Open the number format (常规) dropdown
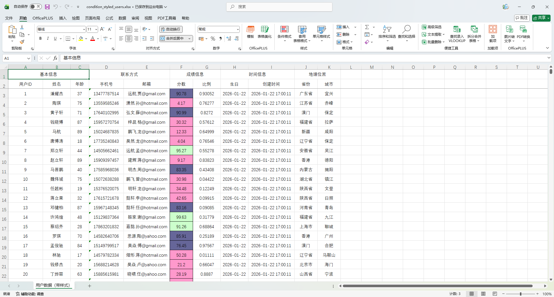The height and width of the screenshot is (297, 554). click(238, 29)
